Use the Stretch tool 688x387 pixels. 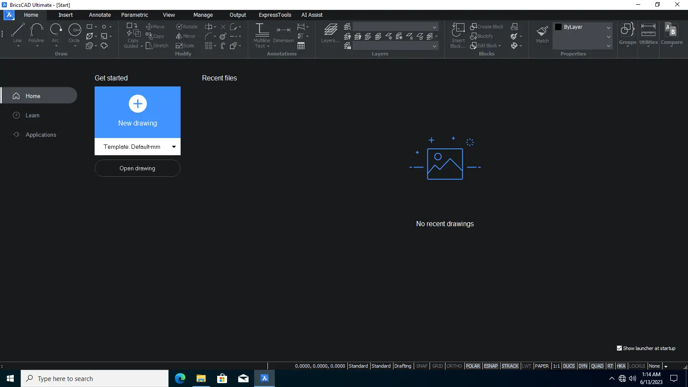(x=157, y=46)
